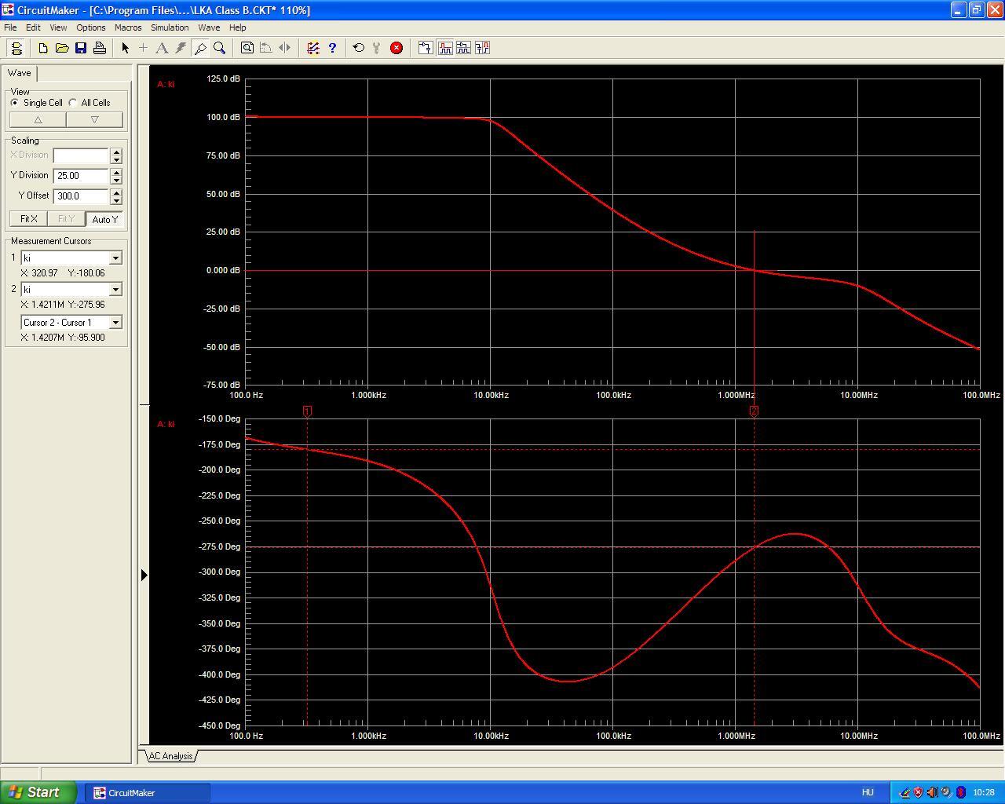This screenshot has height=804, width=1005.
Task: Select the Wire tool crosshair
Action: coord(143,48)
